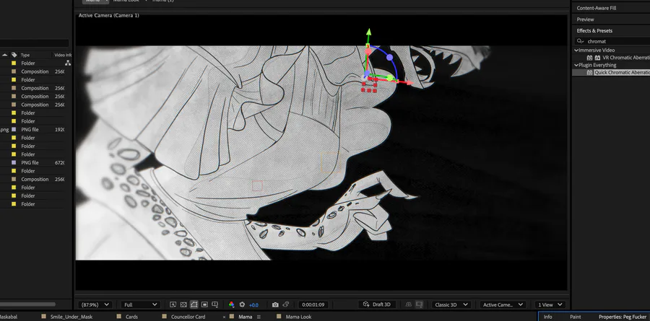Collapse the Plugin Everything effects category
Image resolution: width=650 pixels, height=321 pixels.
point(576,65)
